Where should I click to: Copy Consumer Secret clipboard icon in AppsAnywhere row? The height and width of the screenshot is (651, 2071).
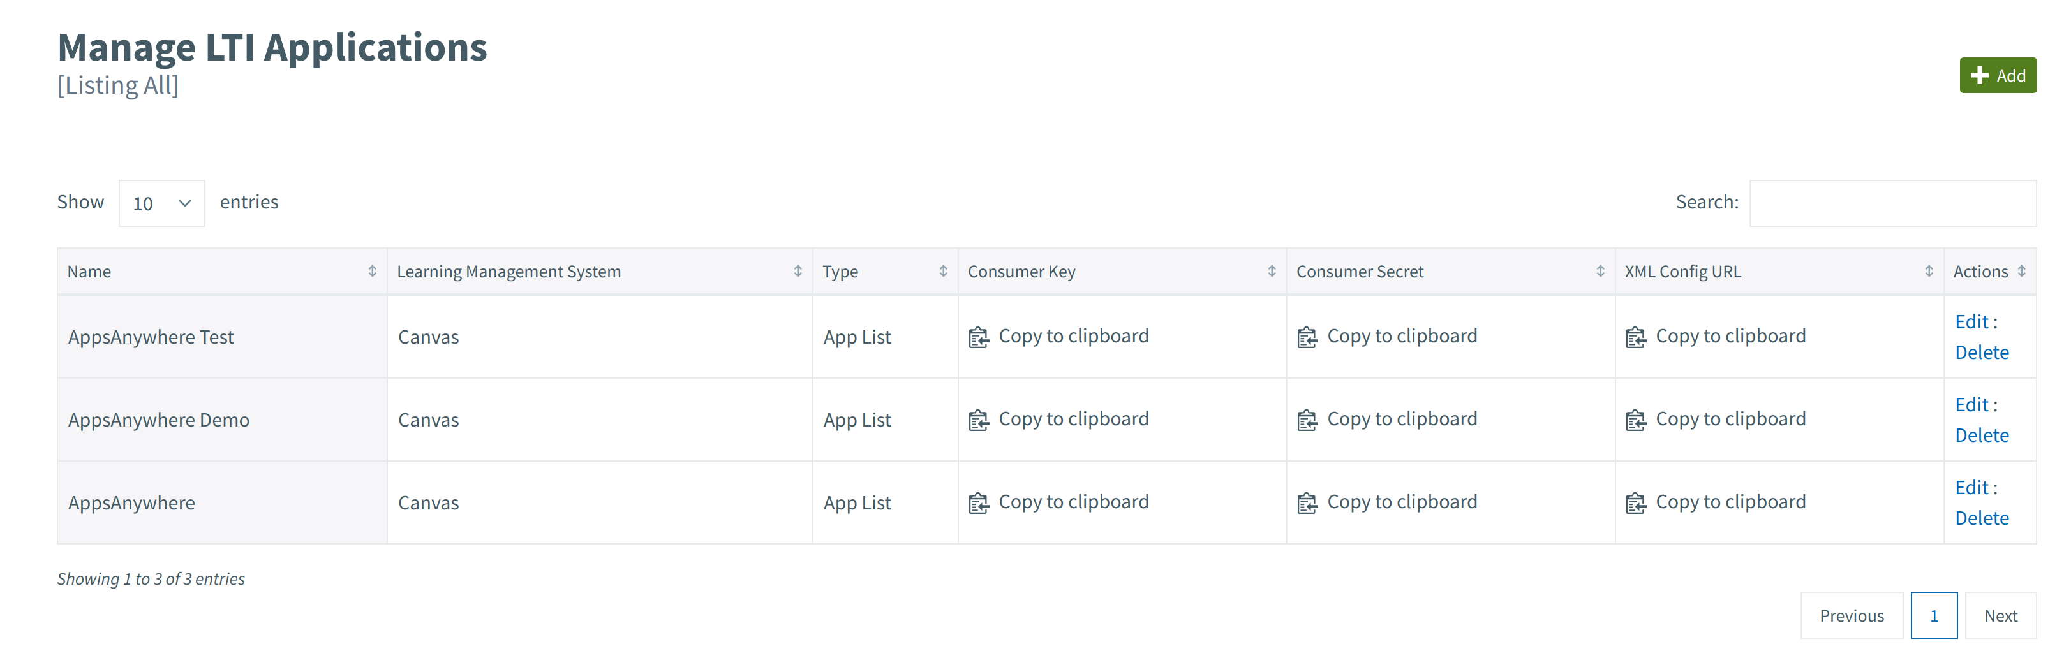[1307, 503]
